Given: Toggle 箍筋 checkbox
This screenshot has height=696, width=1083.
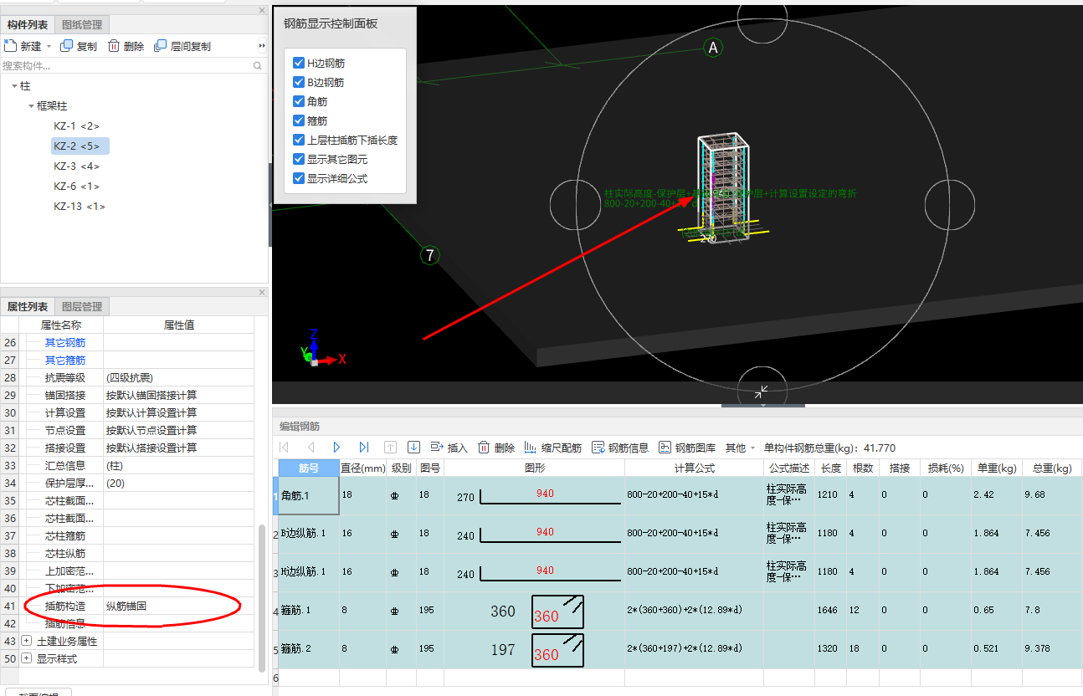Looking at the screenshot, I should point(299,120).
